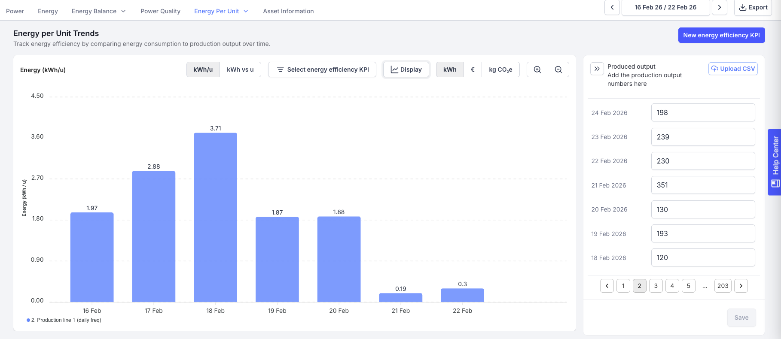
Task: Collapse the Produced output panel
Action: tap(597, 69)
